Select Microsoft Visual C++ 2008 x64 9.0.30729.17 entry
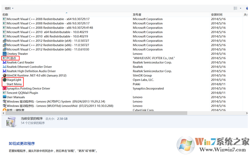The width and height of the screenshot is (252, 155). tap(48, 19)
